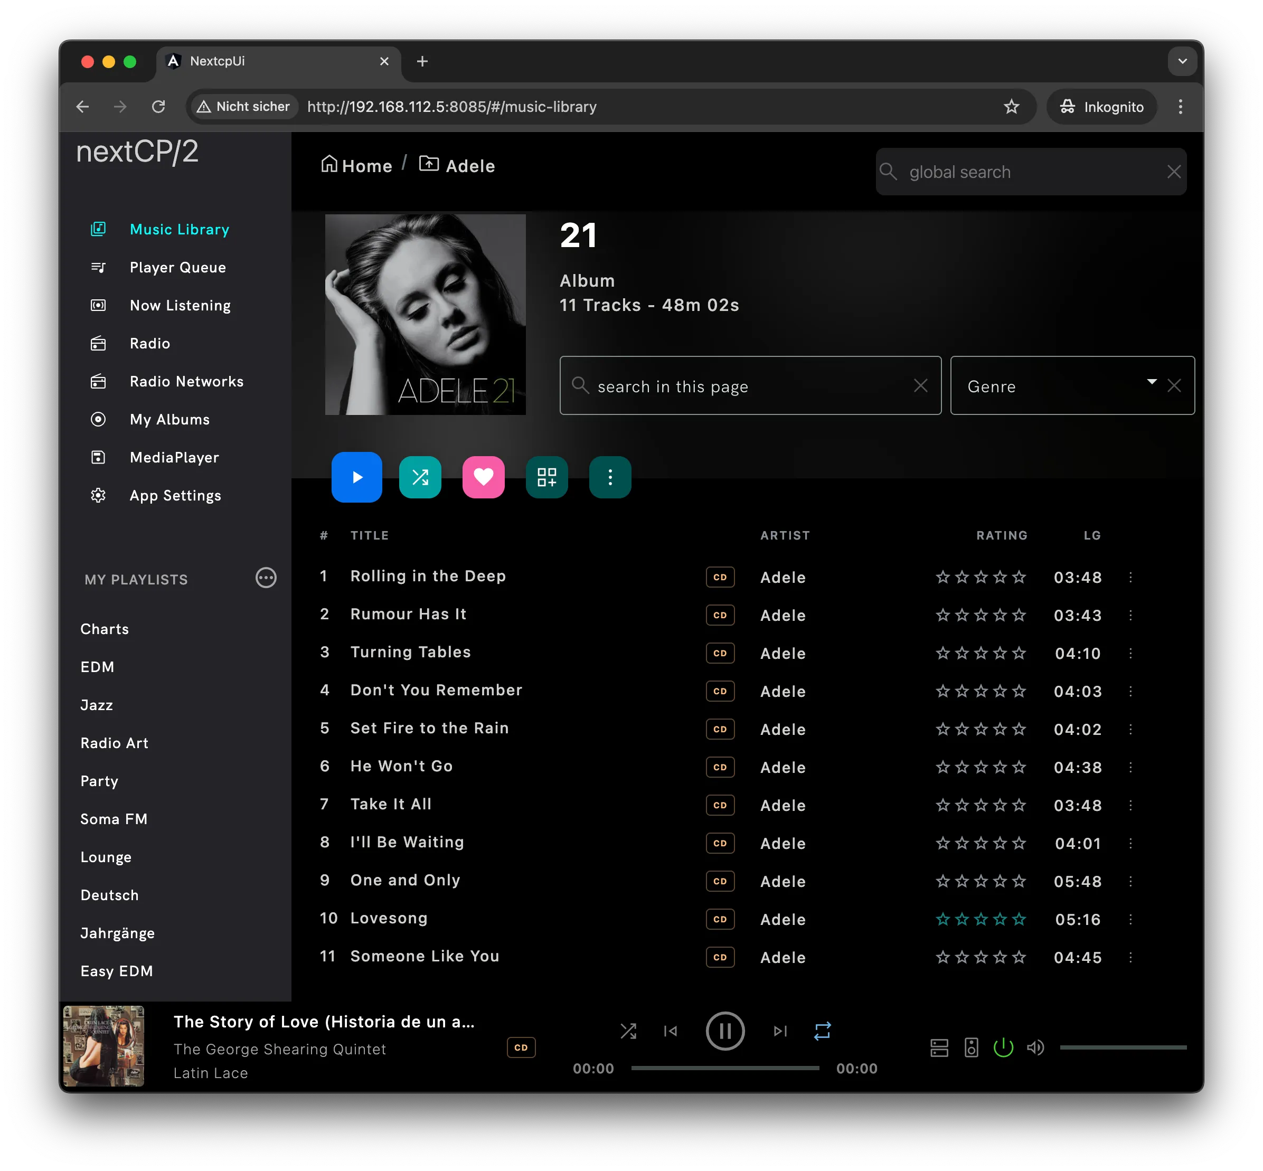Open the Chrome three-dot menu
This screenshot has height=1171, width=1263.
1180,107
